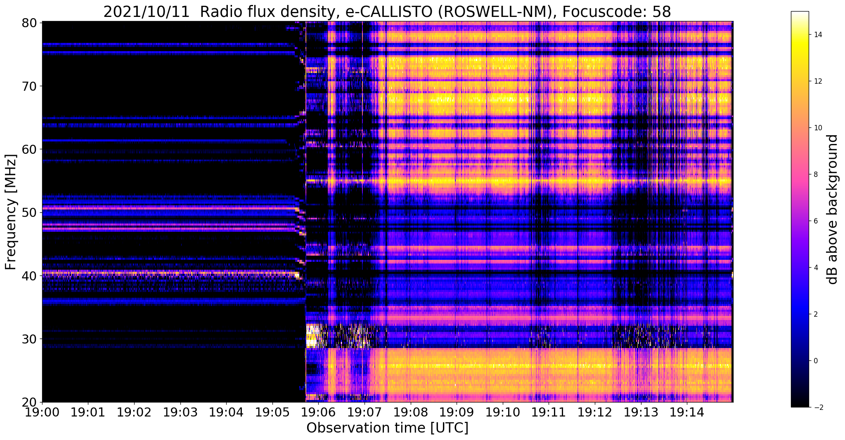Click the 19:14 time tick label
Screen dimensions: 845x440
(686, 412)
